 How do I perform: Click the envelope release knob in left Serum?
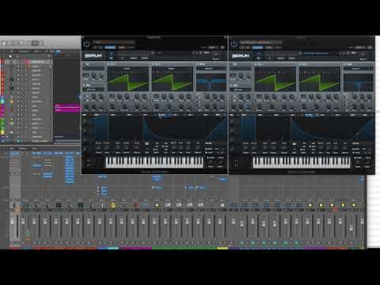137,148
